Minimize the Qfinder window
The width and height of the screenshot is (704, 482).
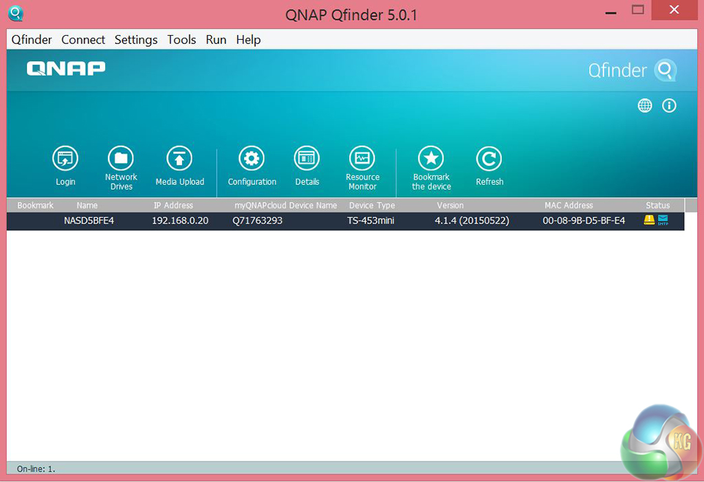610,12
